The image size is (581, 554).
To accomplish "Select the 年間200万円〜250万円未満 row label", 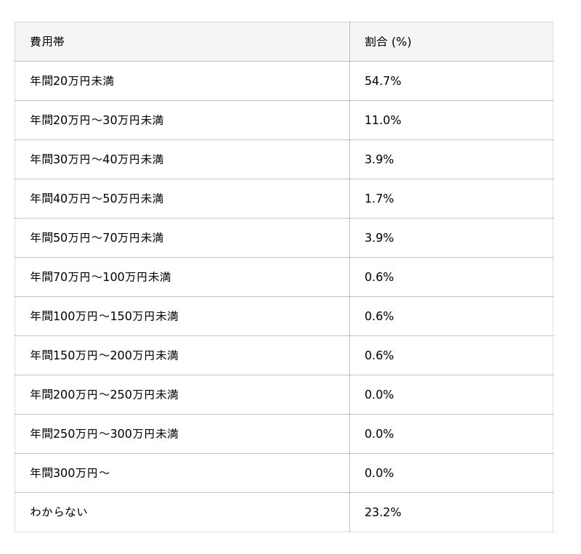I will (x=104, y=395).
